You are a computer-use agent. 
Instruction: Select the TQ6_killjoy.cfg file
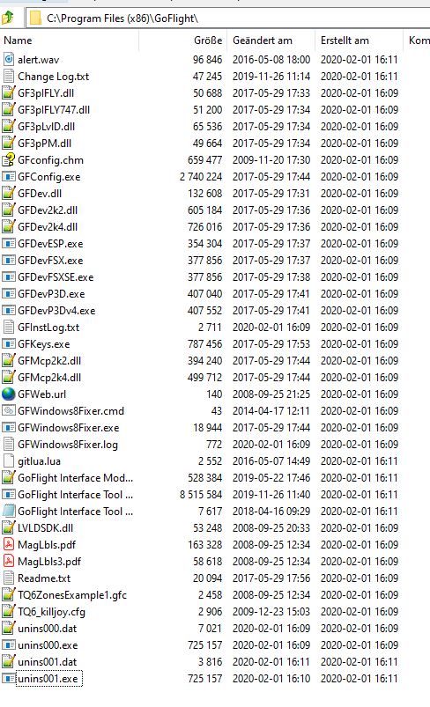point(51,611)
